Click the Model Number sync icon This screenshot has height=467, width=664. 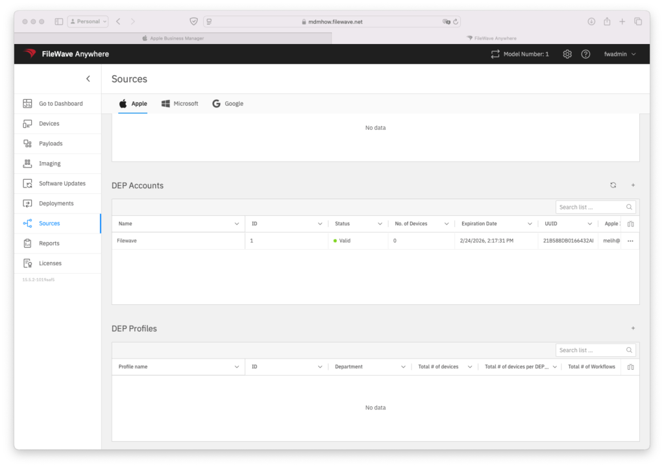[x=495, y=54]
